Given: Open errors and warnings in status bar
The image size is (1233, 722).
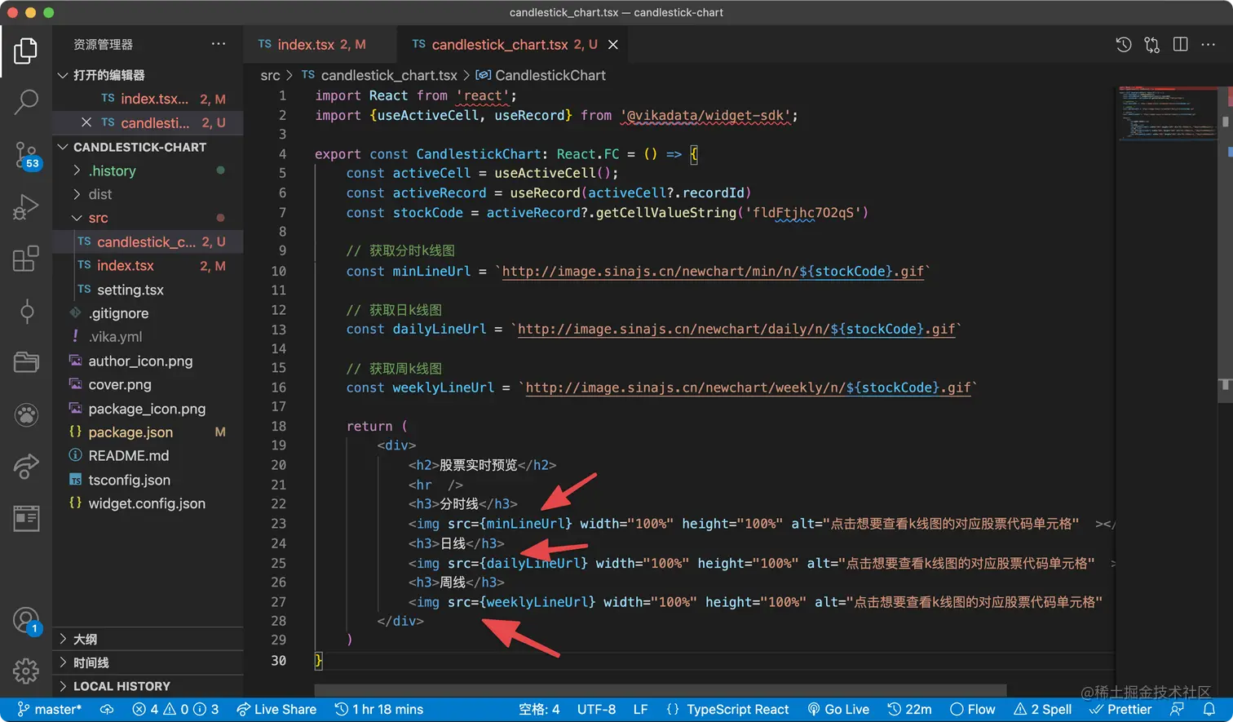Looking at the screenshot, I should (175, 710).
